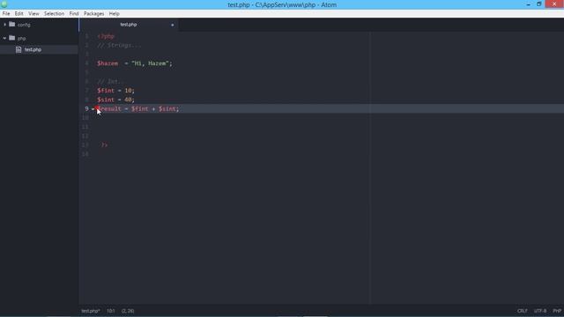Viewport: 564px width, 317px height.
Task: Click the test.php file icon in tree
Action: pos(19,49)
